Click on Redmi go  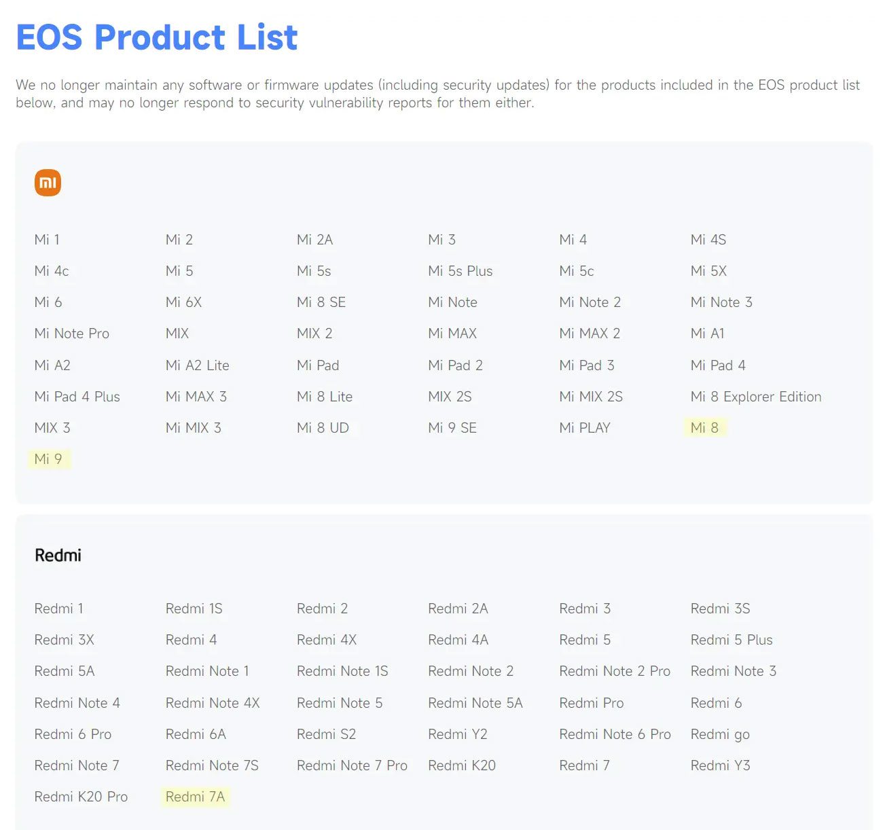coord(720,734)
